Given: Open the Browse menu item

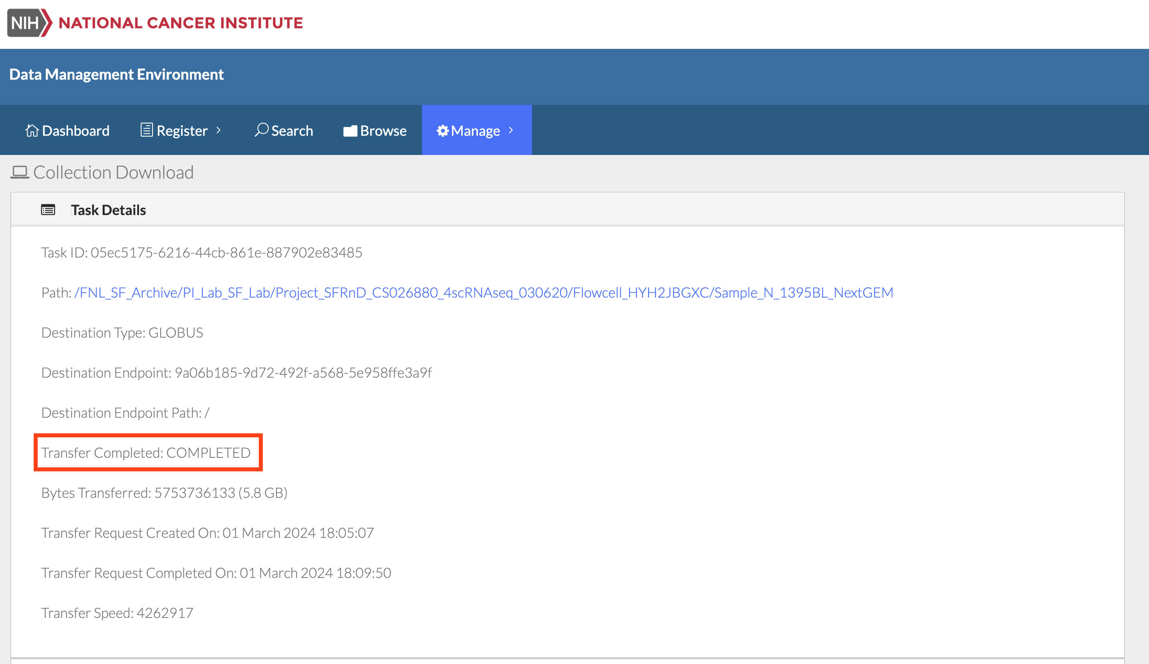Looking at the screenshot, I should click(383, 131).
